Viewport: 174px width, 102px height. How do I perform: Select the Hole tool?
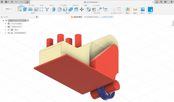[36, 9]
